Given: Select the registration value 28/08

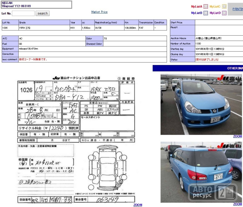Looking at the screenshot, I should pos(98,28).
